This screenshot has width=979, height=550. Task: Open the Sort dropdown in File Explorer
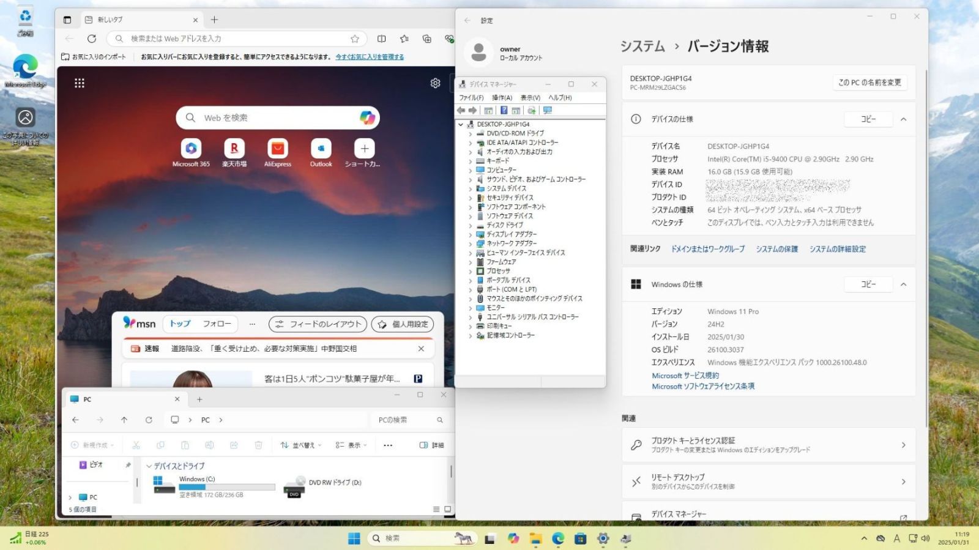(300, 445)
